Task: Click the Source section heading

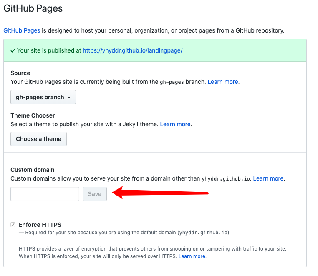Action: [20, 73]
